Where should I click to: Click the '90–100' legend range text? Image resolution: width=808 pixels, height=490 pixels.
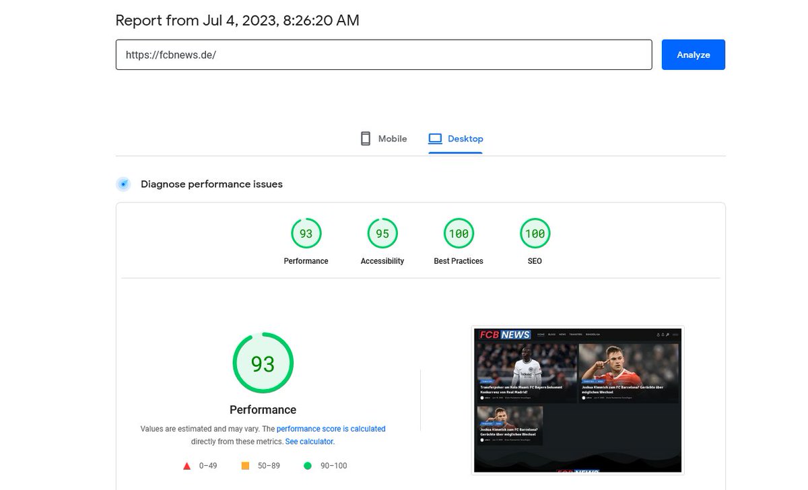tap(333, 465)
